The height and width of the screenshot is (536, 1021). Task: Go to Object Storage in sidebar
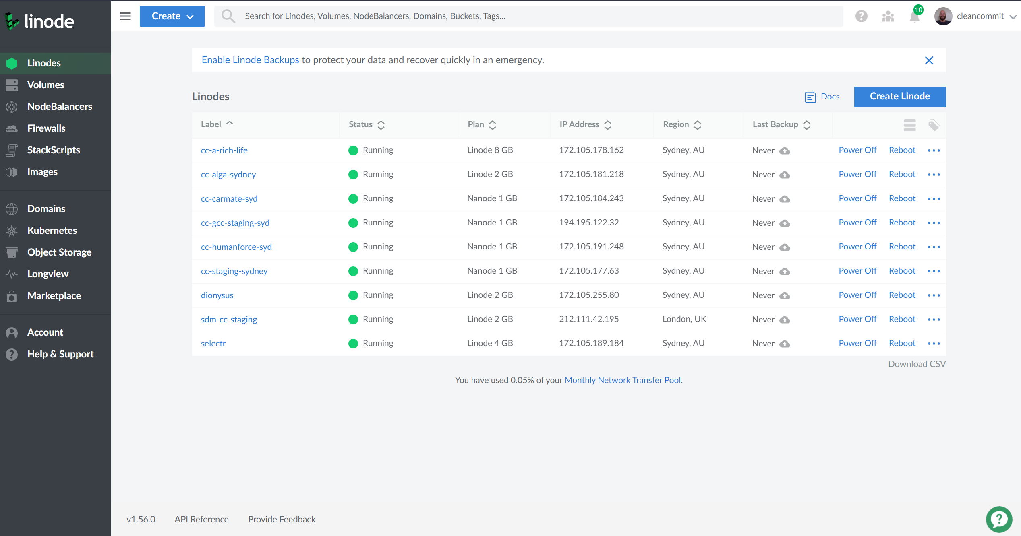[55, 252]
